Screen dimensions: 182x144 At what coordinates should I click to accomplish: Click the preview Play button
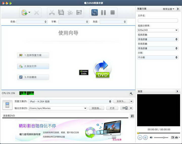tap(140, 138)
